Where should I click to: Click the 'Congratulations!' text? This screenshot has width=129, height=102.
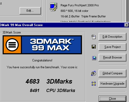[42, 60]
